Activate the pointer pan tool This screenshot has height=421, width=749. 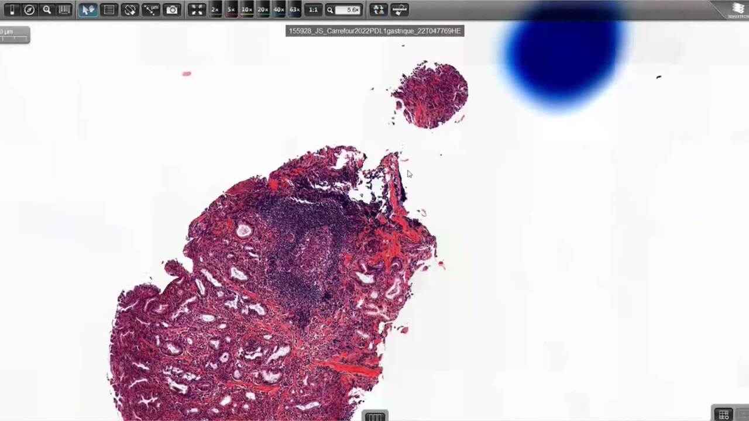click(88, 10)
